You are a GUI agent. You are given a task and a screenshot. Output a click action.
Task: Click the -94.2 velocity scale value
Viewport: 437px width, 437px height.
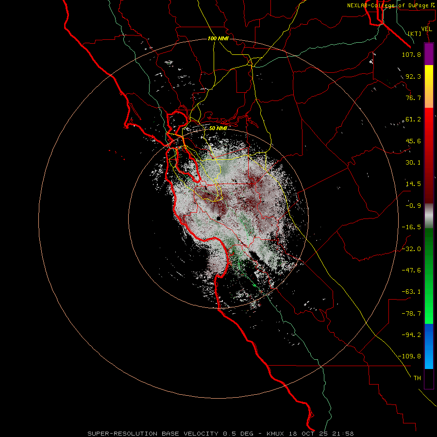click(x=411, y=335)
